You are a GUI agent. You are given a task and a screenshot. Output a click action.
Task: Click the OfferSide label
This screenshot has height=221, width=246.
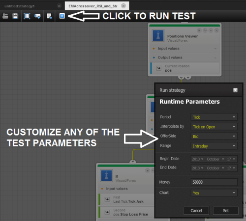click(x=168, y=136)
